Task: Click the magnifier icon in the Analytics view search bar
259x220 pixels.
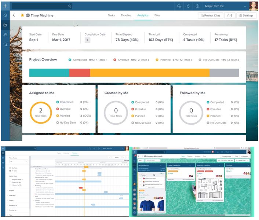Action: (x=70, y=6)
